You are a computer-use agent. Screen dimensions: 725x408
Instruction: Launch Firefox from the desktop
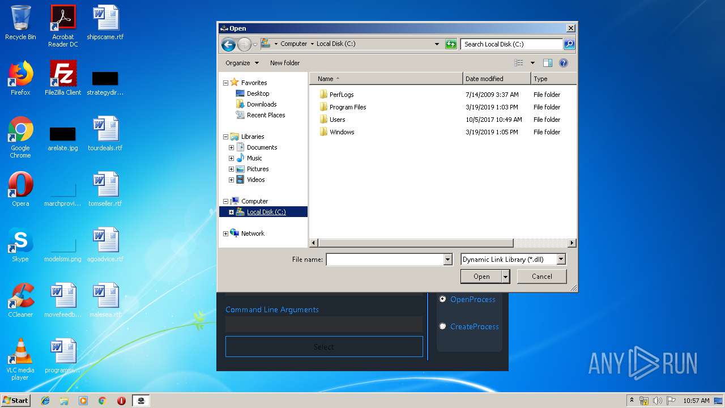pyautogui.click(x=20, y=78)
